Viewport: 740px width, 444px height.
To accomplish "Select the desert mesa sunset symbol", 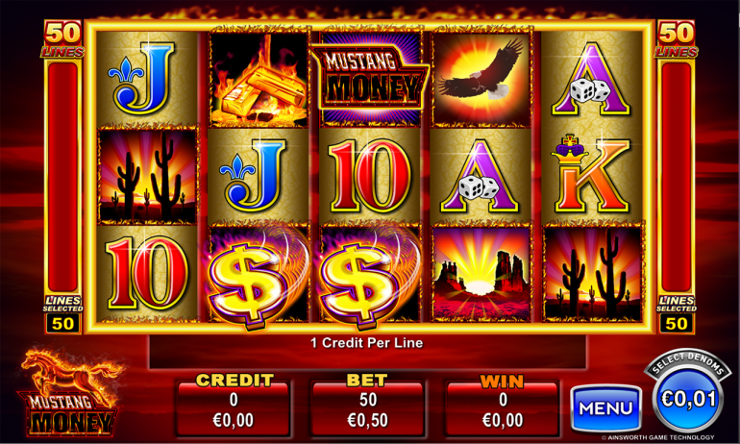I will (x=481, y=274).
